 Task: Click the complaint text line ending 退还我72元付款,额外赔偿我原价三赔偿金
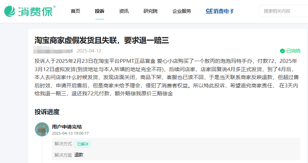pos(104,94)
